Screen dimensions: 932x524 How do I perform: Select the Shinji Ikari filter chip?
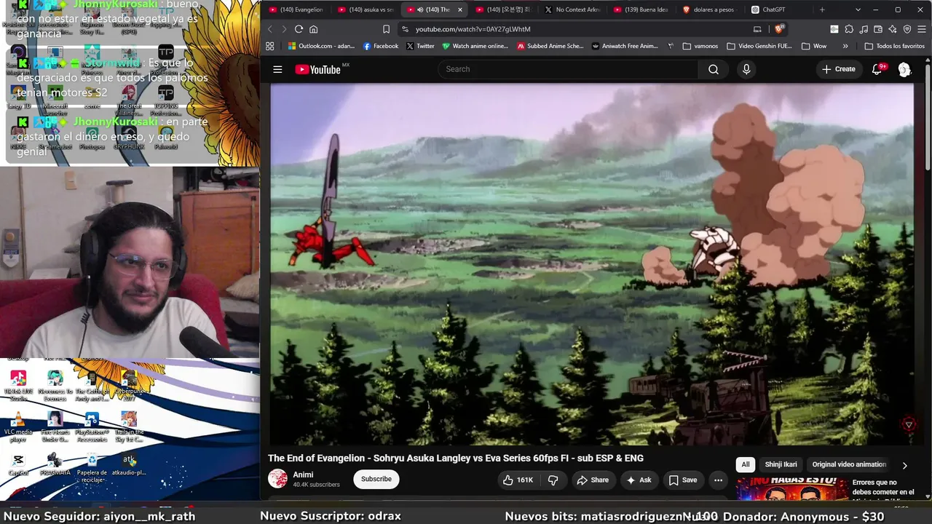781,464
